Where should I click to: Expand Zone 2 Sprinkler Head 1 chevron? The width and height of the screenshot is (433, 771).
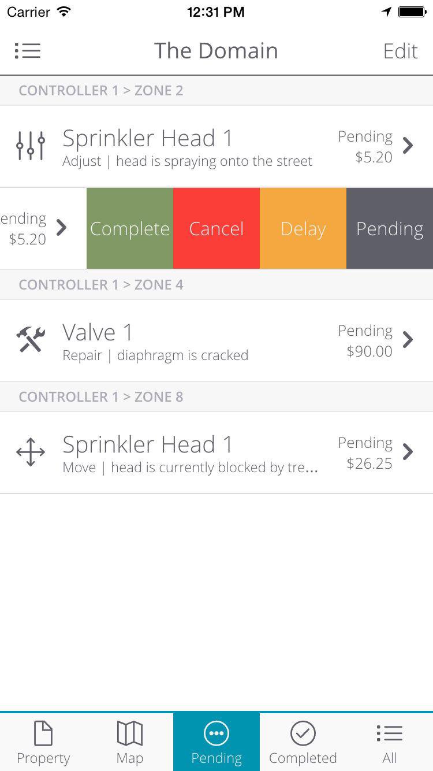[x=408, y=146]
